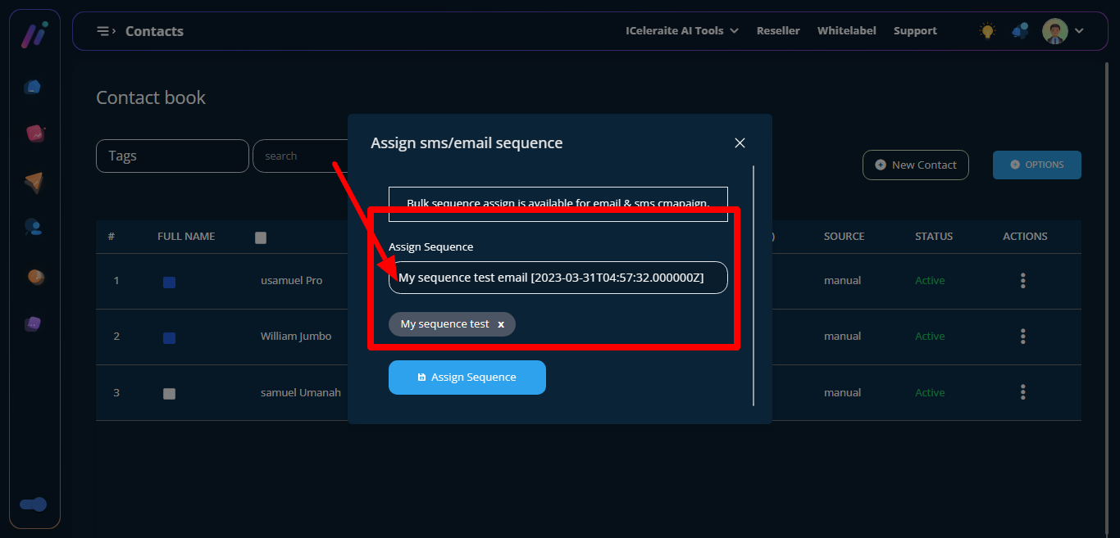Open the Reseller menu item
1120x538 pixels.
pos(777,31)
